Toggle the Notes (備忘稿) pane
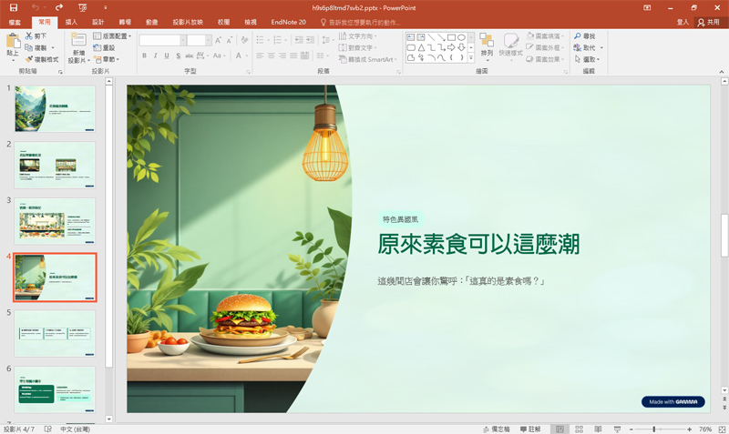This screenshot has height=434, width=729. click(500, 429)
